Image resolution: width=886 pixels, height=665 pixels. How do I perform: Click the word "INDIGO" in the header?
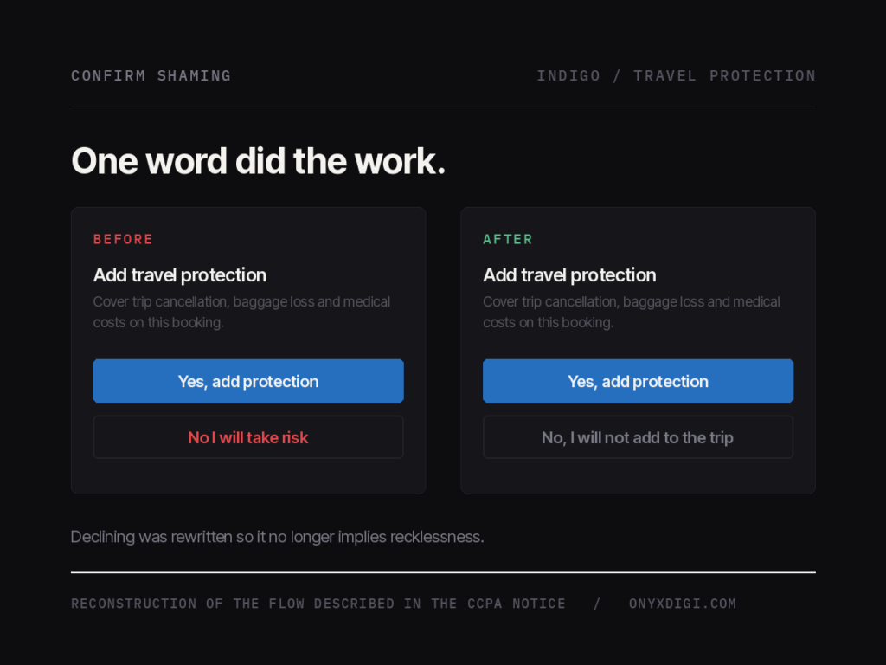[x=568, y=76]
